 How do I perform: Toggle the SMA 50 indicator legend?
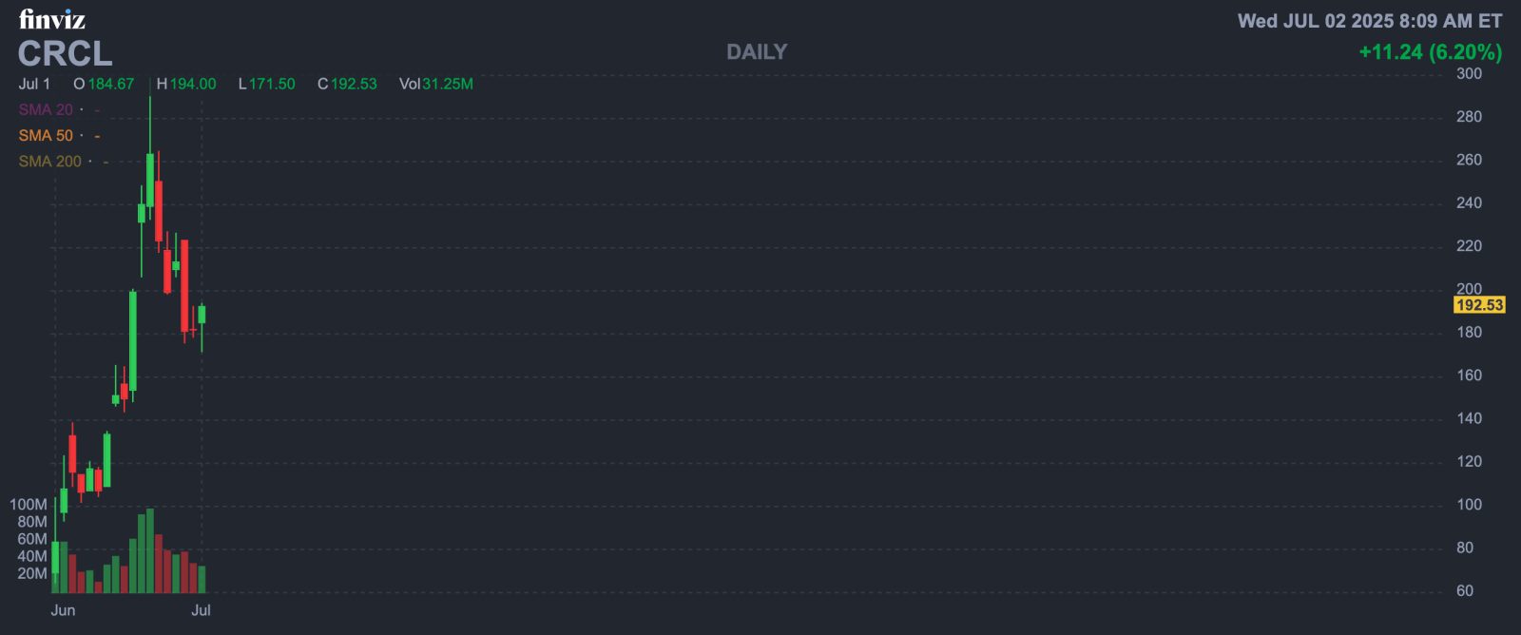[46, 135]
